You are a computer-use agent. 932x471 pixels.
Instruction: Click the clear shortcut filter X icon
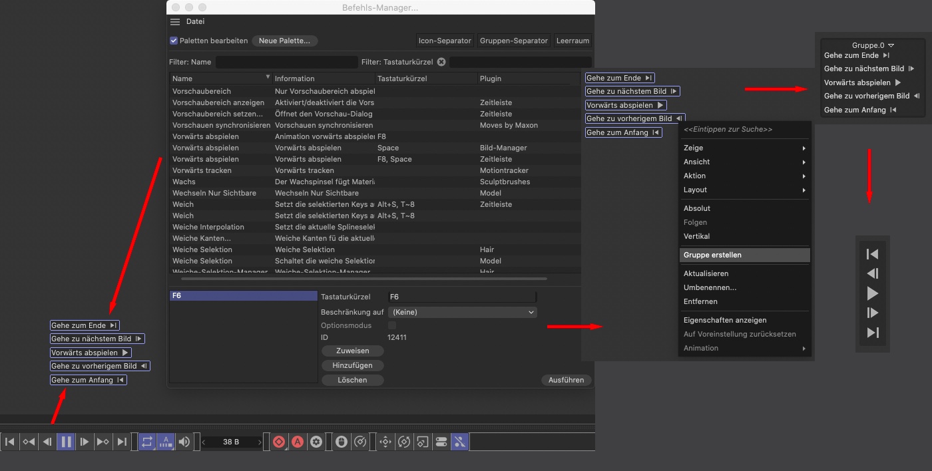[441, 62]
